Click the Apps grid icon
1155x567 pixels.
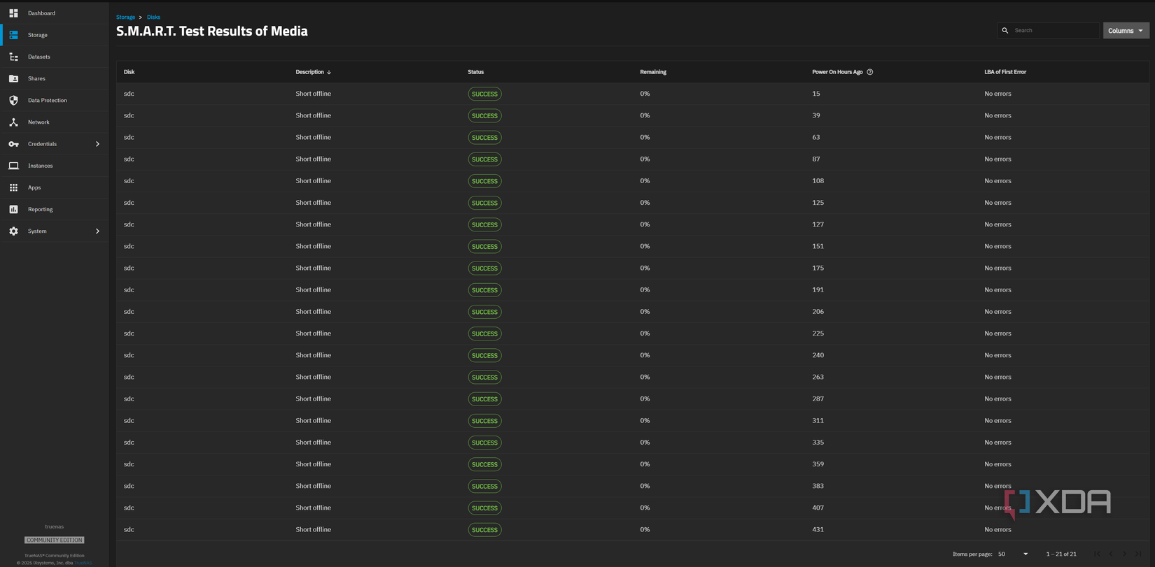13,187
